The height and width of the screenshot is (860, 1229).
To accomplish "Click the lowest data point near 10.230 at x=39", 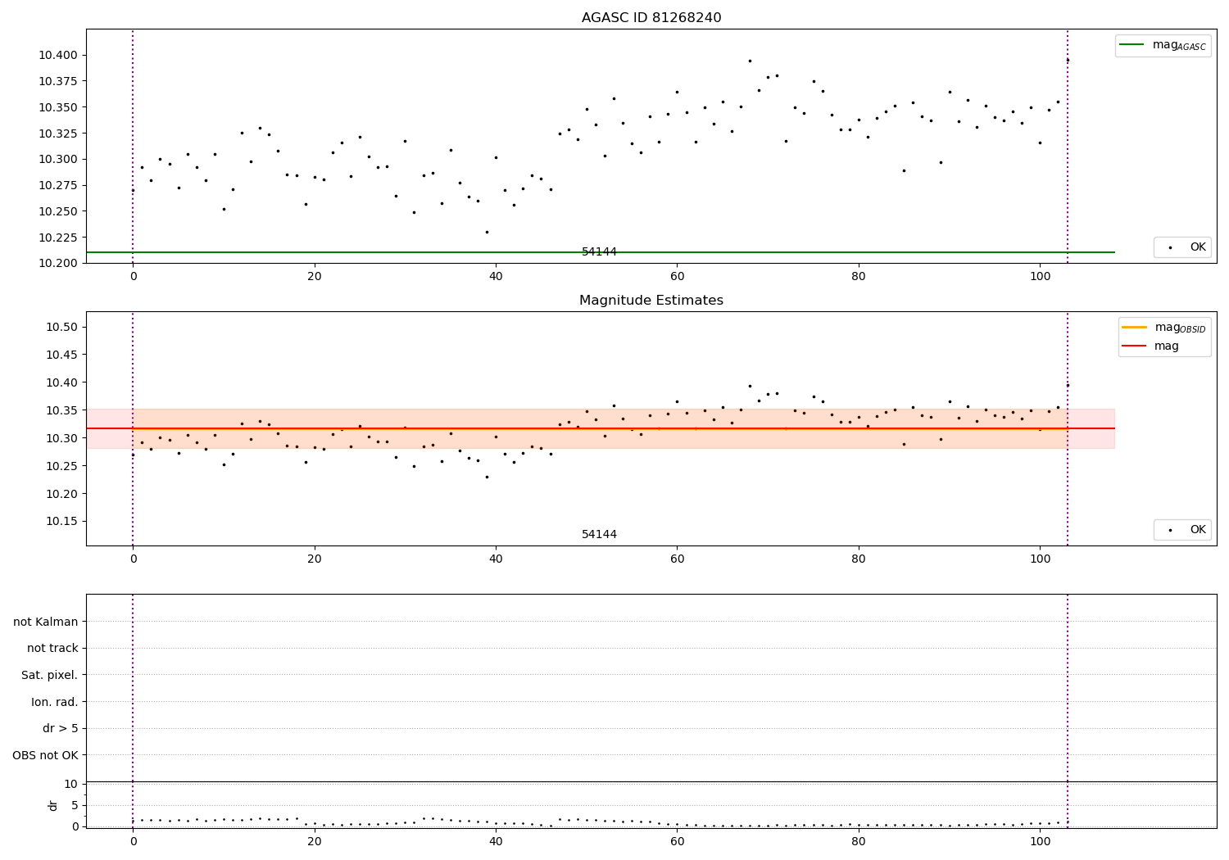I will point(487,232).
